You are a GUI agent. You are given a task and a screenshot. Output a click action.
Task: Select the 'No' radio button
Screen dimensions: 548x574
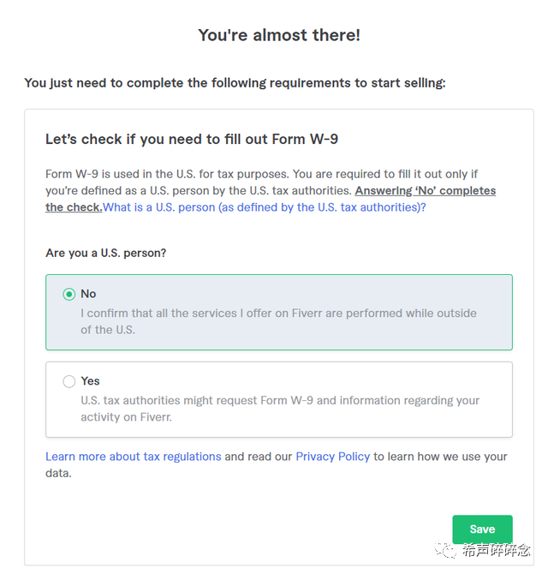click(x=69, y=294)
